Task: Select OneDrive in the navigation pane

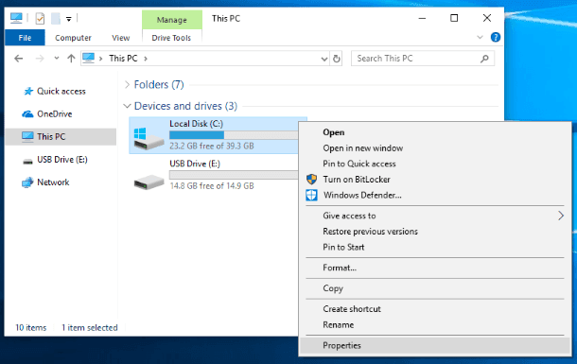Action: [55, 114]
